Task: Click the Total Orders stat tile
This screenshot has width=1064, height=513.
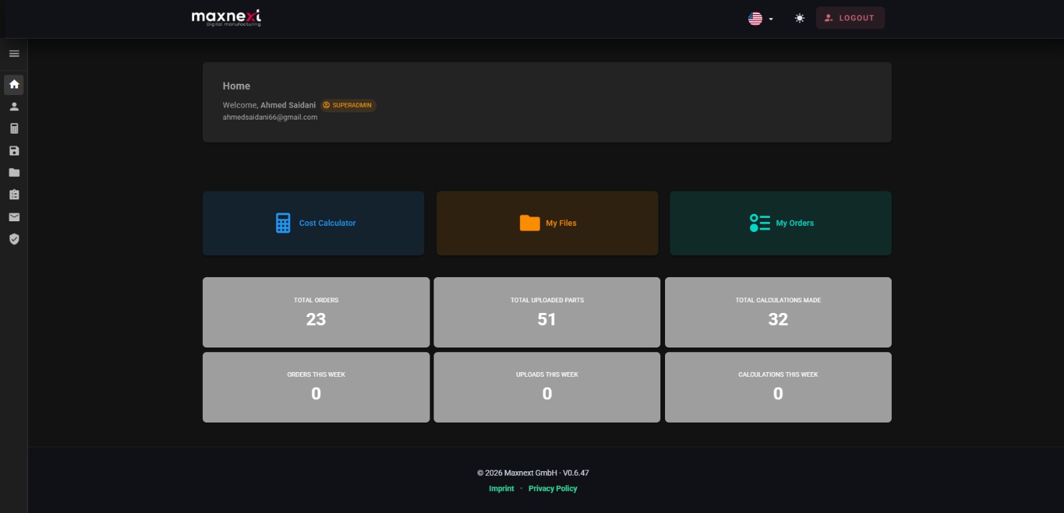Action: click(316, 312)
